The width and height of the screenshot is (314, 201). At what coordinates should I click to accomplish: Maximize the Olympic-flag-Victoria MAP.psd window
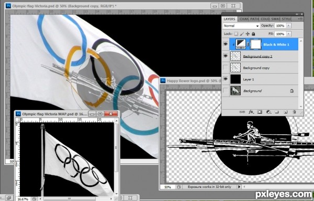tap(100, 114)
